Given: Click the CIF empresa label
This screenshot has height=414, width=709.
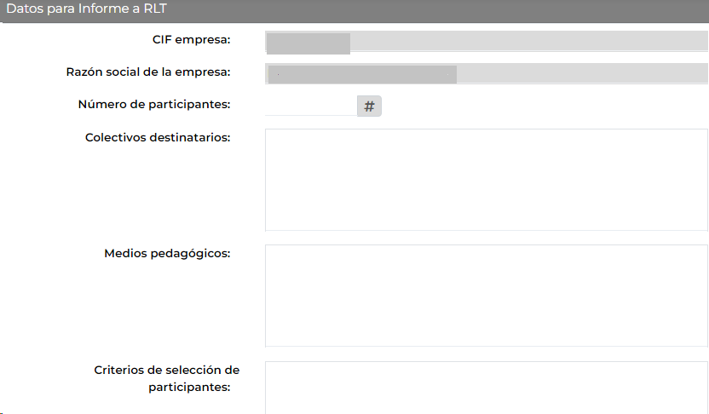Looking at the screenshot, I should [191, 40].
